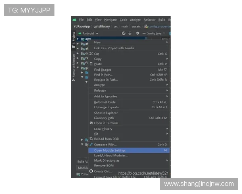Click gatelibrary breadcrumb

pyautogui.click(x=102, y=26)
